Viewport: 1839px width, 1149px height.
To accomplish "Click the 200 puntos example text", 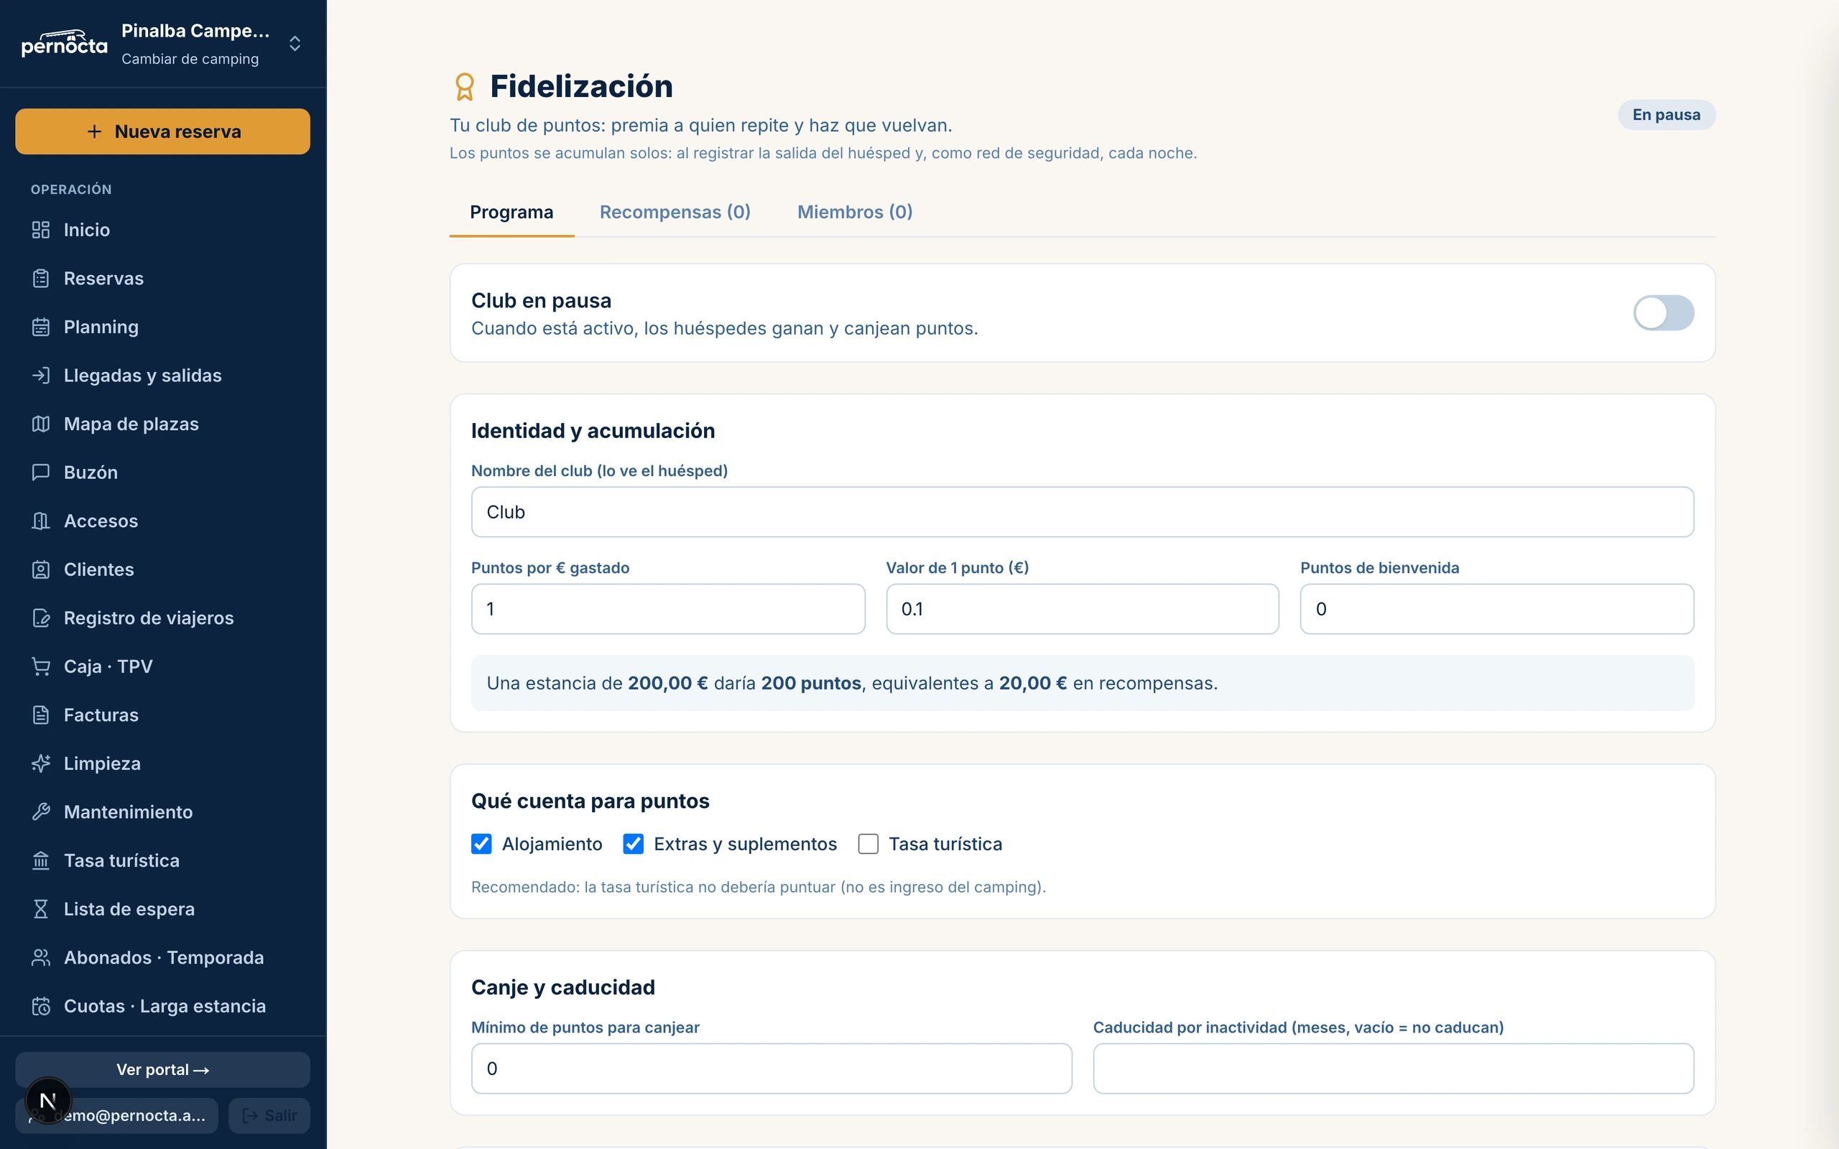I will [811, 683].
